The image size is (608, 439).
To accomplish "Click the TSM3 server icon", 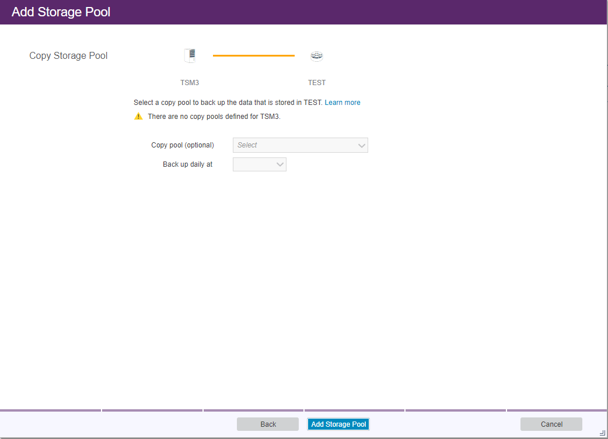I will pos(190,56).
